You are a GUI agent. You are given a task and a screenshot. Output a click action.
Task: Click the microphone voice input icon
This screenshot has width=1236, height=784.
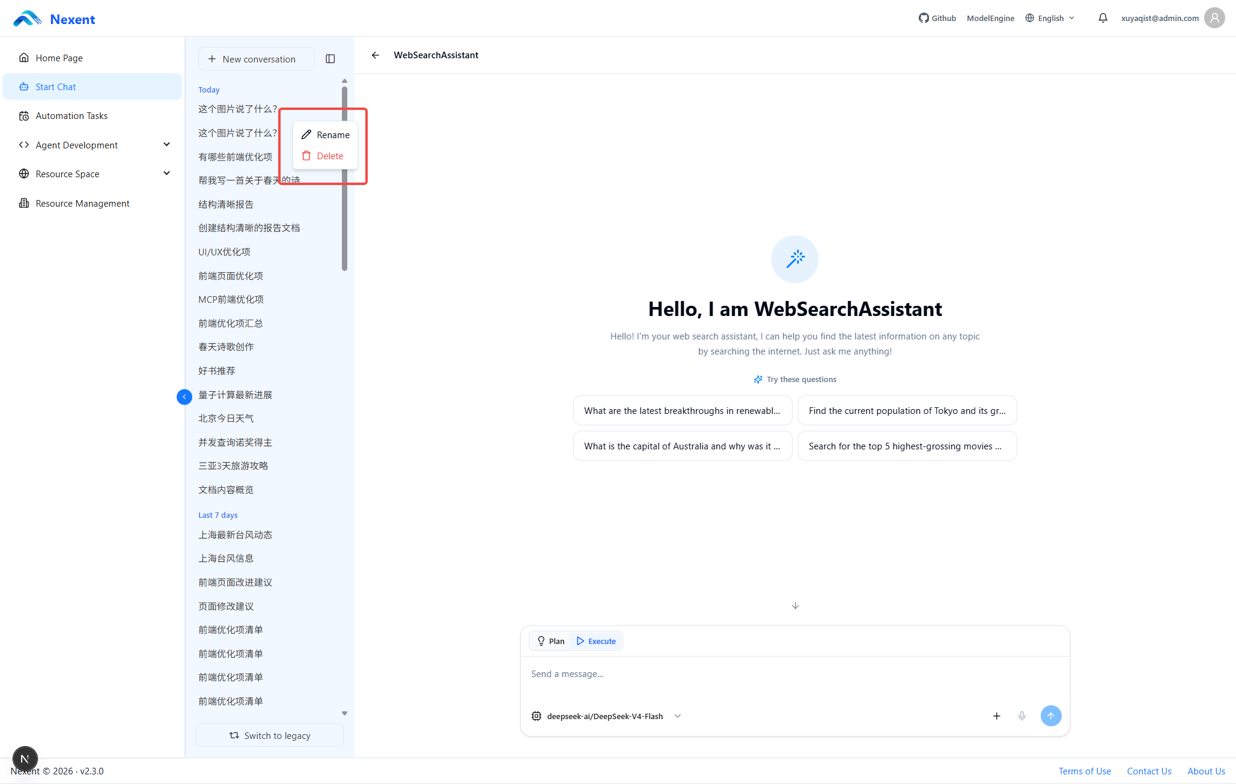click(1021, 716)
